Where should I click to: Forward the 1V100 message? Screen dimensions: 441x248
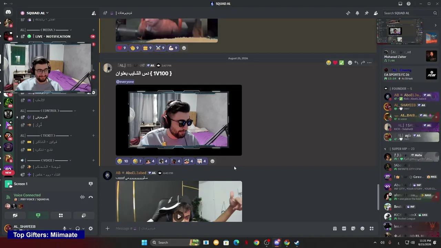[363, 63]
